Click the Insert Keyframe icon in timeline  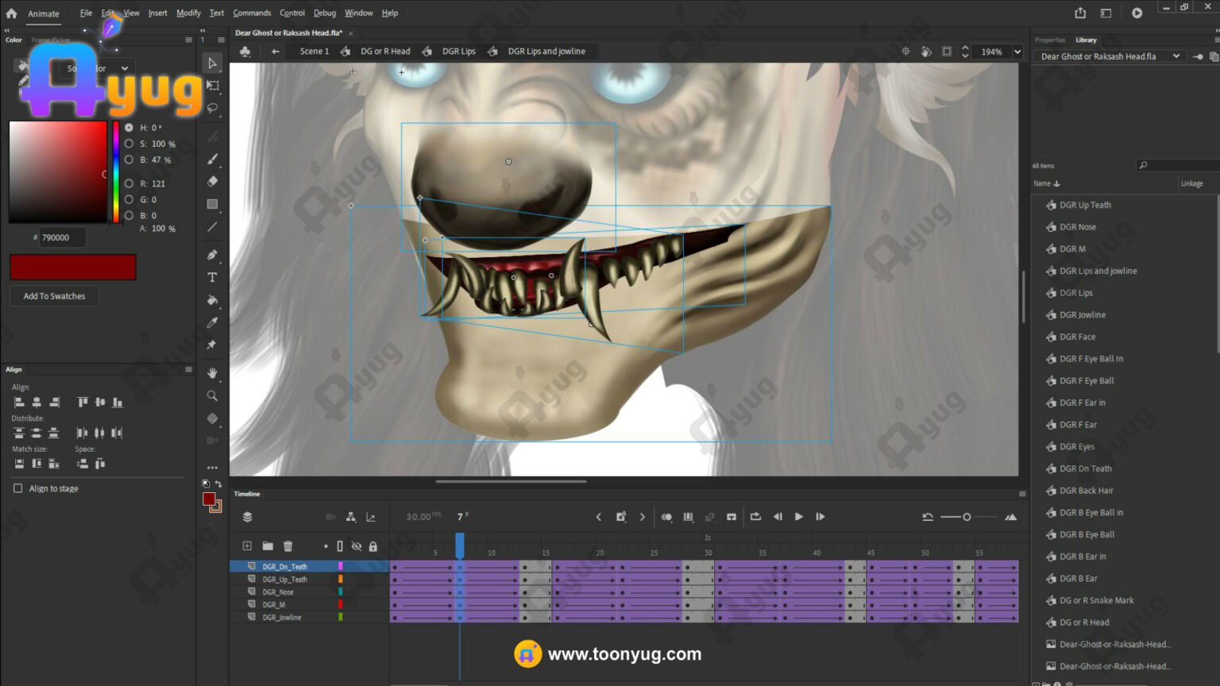pos(621,517)
